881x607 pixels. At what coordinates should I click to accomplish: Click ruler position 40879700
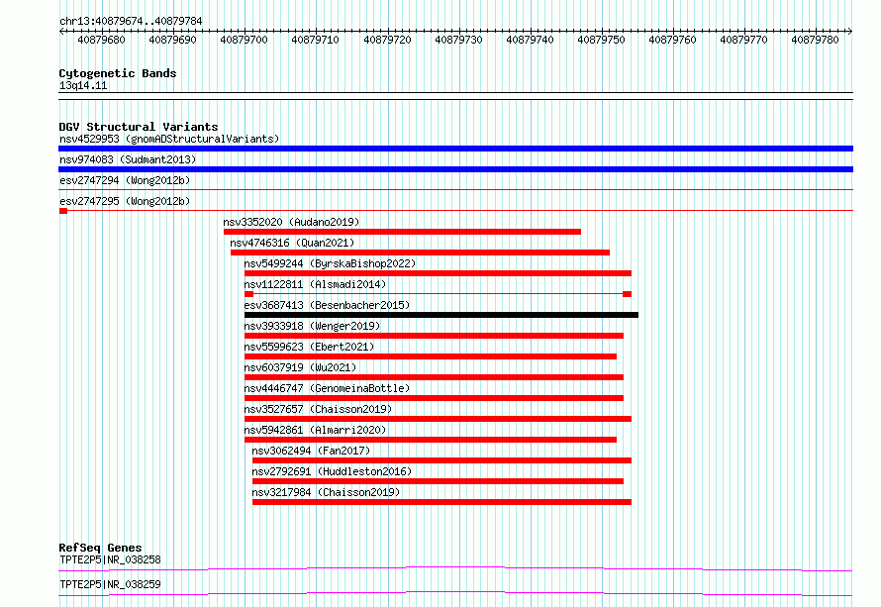244,40
